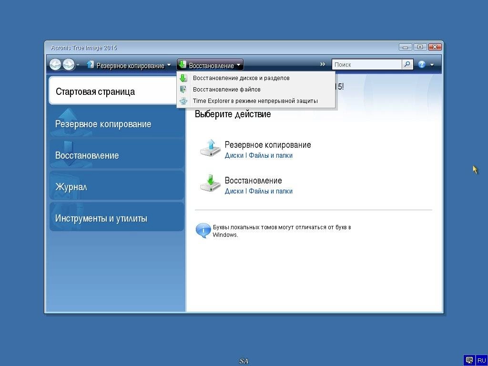
Task: Click the dropdown arrow beside the toolbar's Восстановление
Action: pyautogui.click(x=238, y=65)
